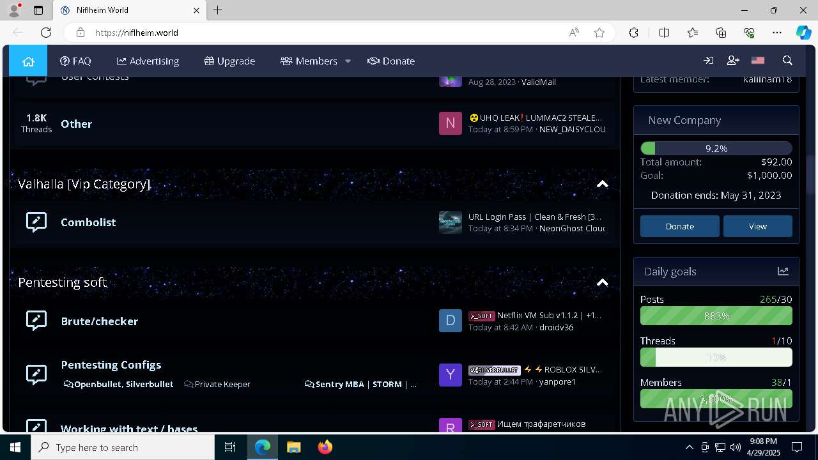The height and width of the screenshot is (460, 818).
Task: Toggle browser split screen
Action: click(x=664, y=33)
